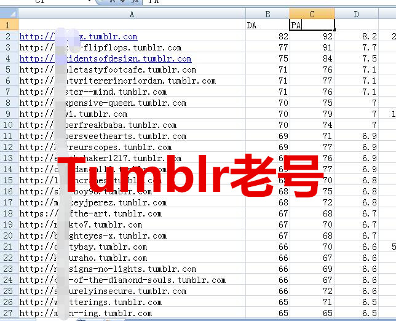
Task: Select the urelyinsecure.tumblr.com cell
Action: coord(132,291)
